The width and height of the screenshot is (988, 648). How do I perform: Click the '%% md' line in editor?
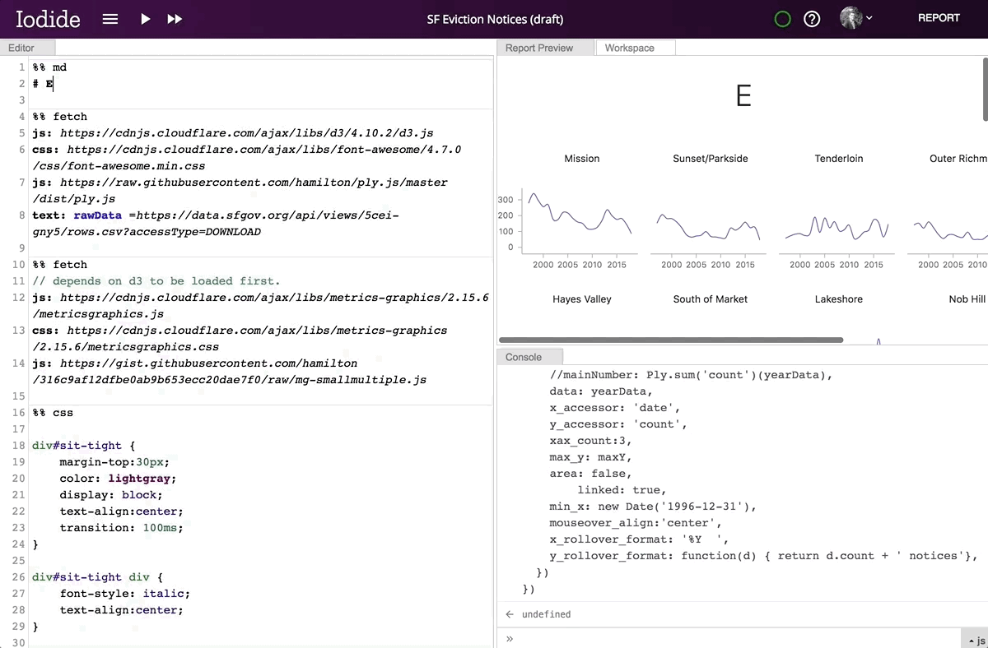(49, 67)
